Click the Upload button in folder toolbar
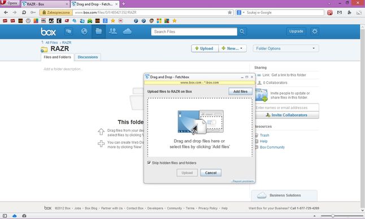Viewport: 365px width, 219px height. [x=205, y=48]
